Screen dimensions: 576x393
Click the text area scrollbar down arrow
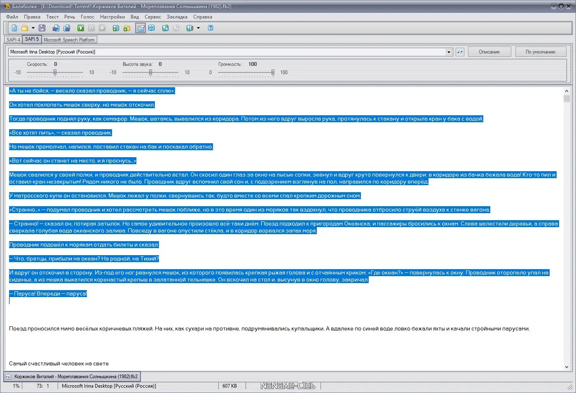tap(567, 367)
